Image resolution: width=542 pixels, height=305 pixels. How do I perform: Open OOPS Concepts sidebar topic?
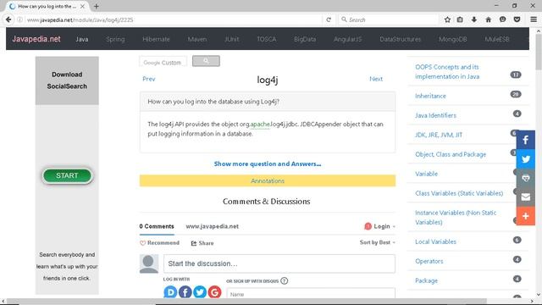pos(447,71)
